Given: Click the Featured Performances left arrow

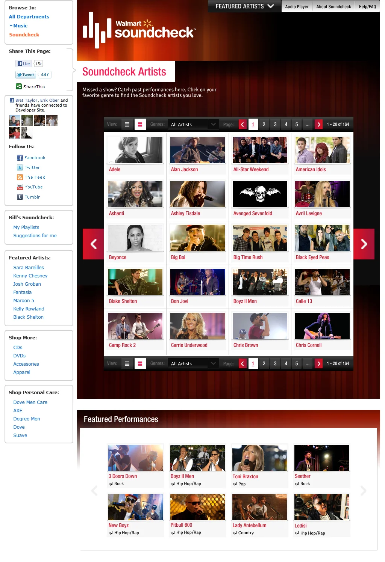Looking at the screenshot, I should 94,490.
